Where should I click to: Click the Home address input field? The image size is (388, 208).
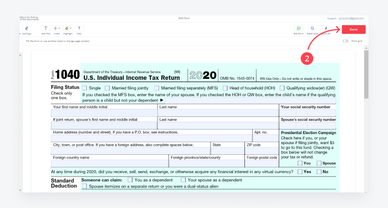151,138
